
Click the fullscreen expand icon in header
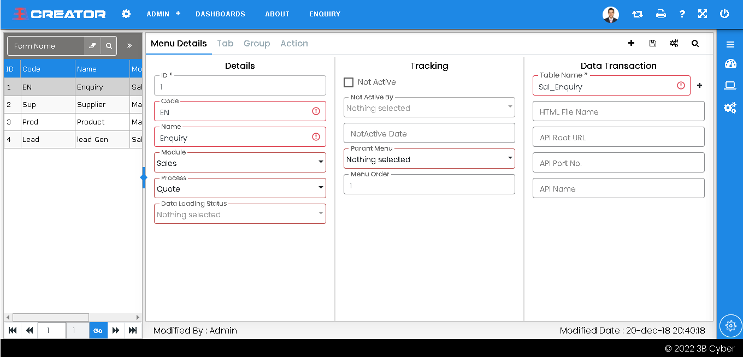pyautogui.click(x=703, y=14)
